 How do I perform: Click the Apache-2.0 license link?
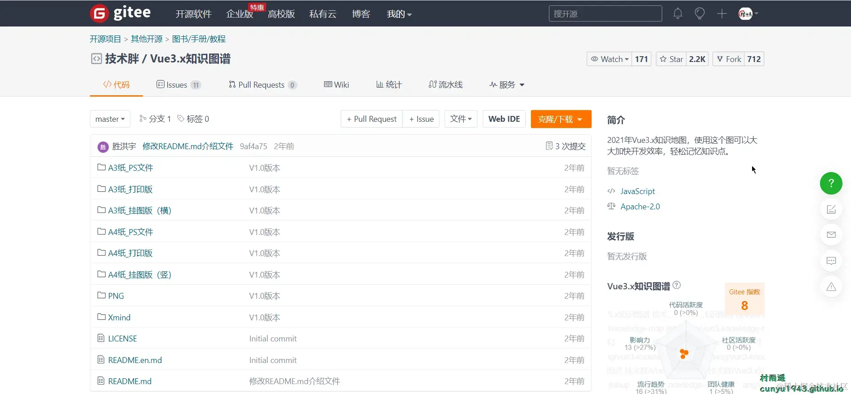pos(640,206)
